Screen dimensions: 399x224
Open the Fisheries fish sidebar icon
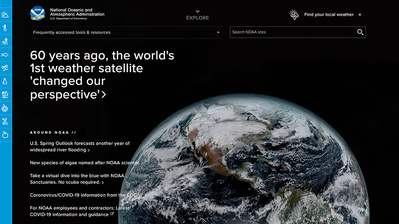click(5, 55)
